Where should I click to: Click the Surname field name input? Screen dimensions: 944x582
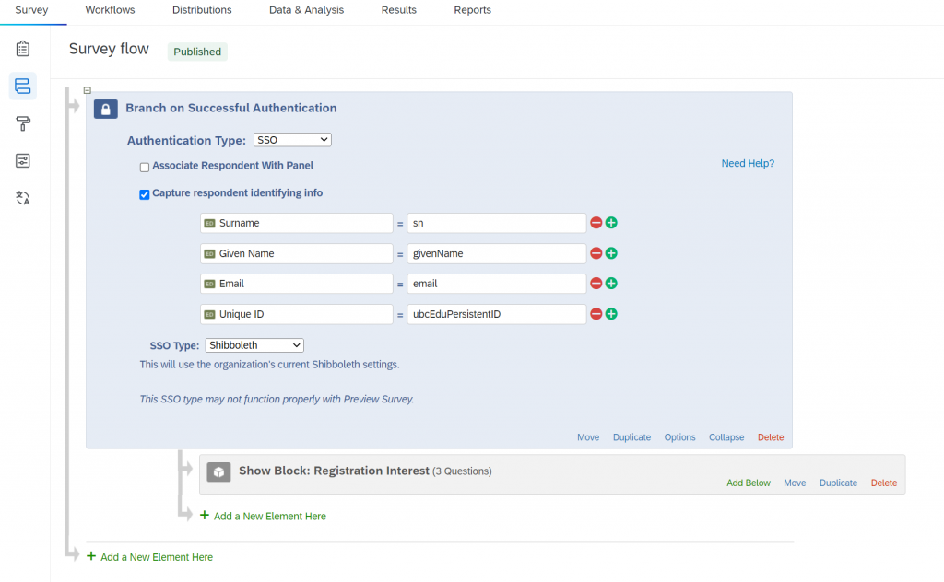297,223
